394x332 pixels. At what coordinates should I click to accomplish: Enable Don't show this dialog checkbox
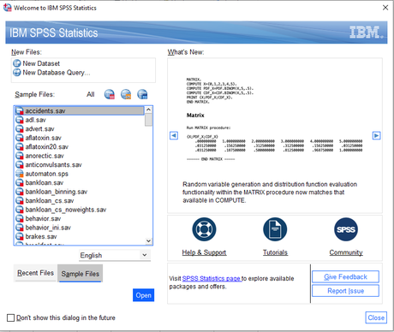click(10, 317)
